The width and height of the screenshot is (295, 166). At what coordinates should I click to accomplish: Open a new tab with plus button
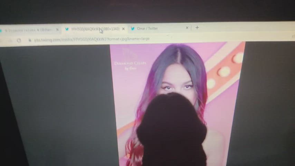[197, 28]
